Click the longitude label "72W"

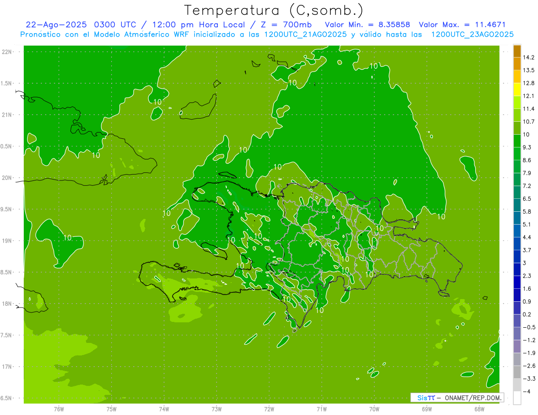tap(269, 409)
